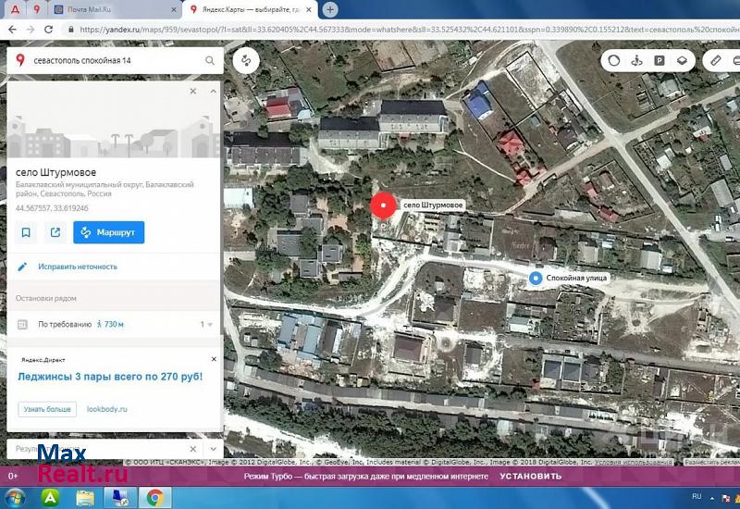Click the share location icon
The height and width of the screenshot is (509, 740).
55,232
